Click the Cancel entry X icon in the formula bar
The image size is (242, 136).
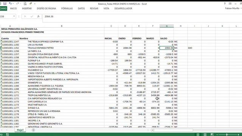coord(25,16)
